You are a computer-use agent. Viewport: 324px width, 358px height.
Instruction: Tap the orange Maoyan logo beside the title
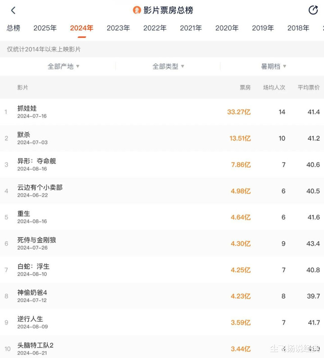(137, 10)
